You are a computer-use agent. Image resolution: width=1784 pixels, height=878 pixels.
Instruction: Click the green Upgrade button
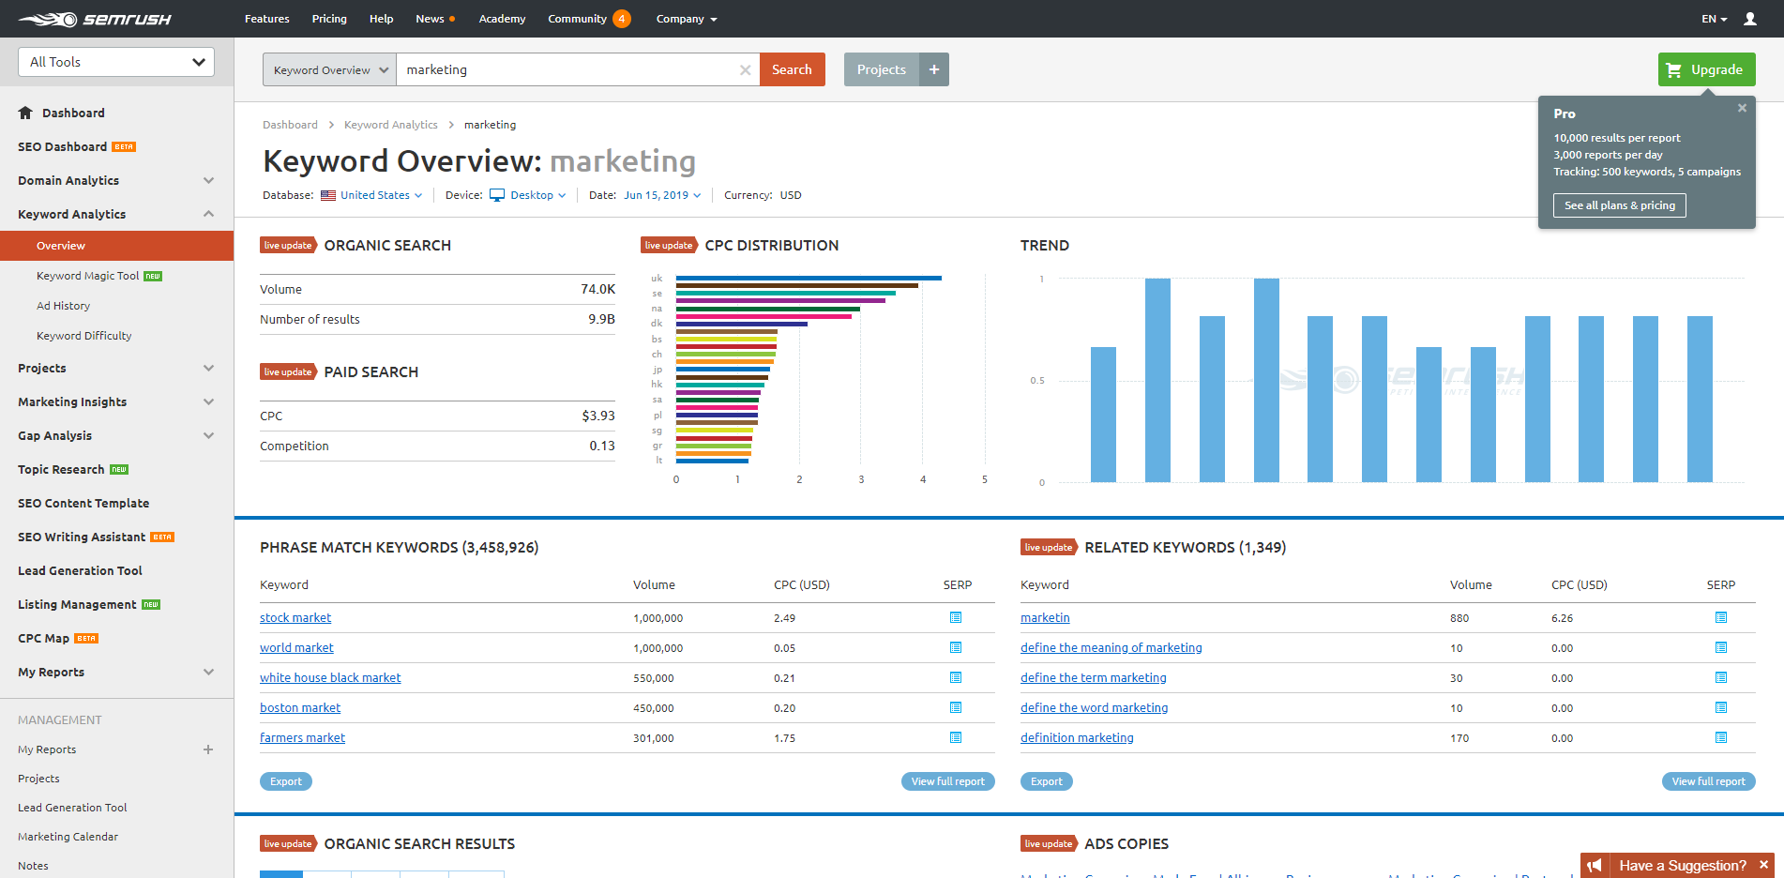[1706, 69]
